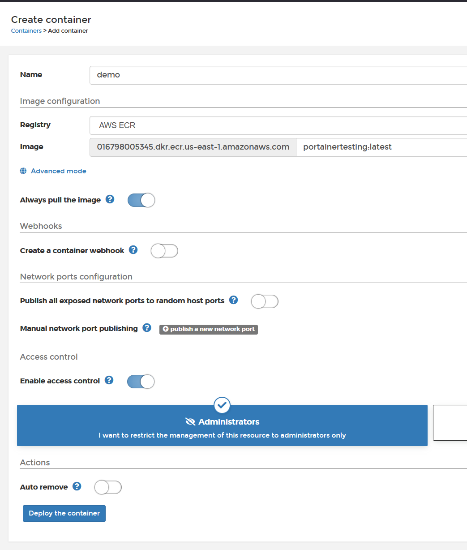Click the Image configuration section header

point(60,101)
